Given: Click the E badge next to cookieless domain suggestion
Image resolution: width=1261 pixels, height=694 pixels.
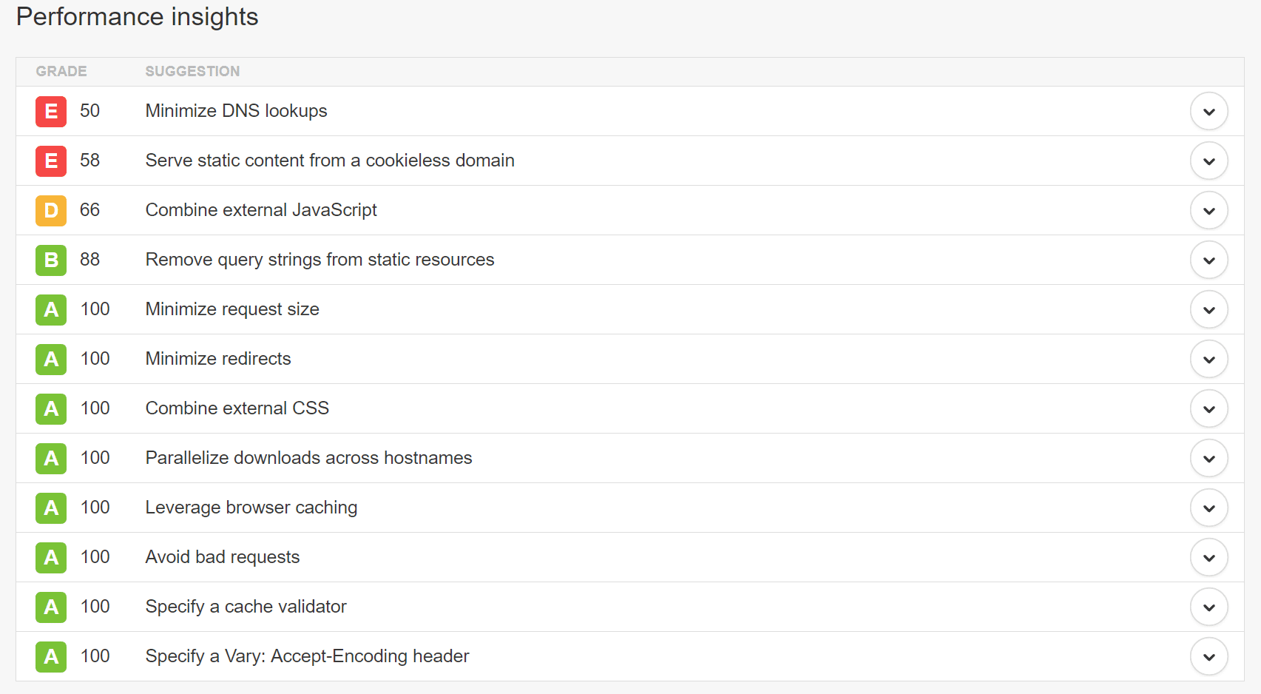Looking at the screenshot, I should (50, 161).
